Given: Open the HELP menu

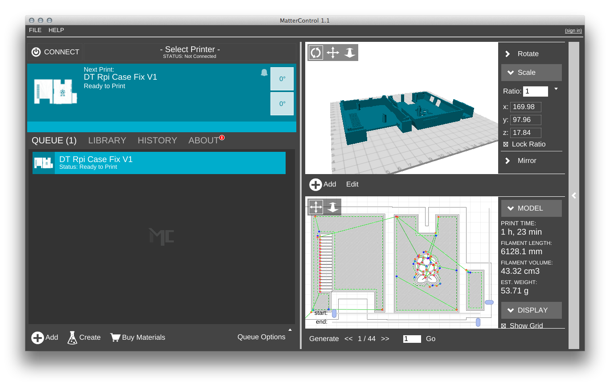Looking at the screenshot, I should (56, 30).
